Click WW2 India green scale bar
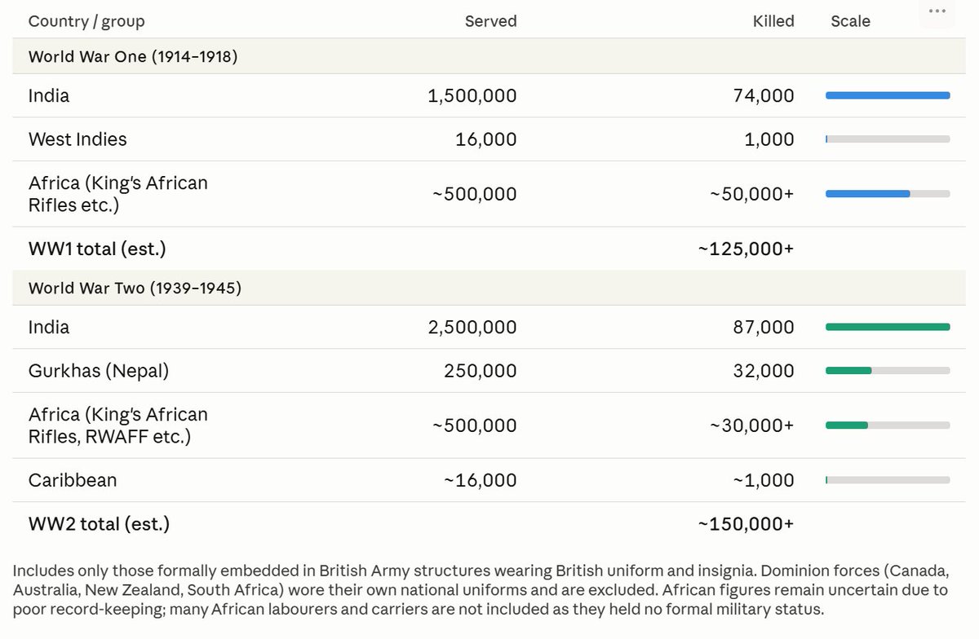Screen dimensions: 979x639 [888, 327]
